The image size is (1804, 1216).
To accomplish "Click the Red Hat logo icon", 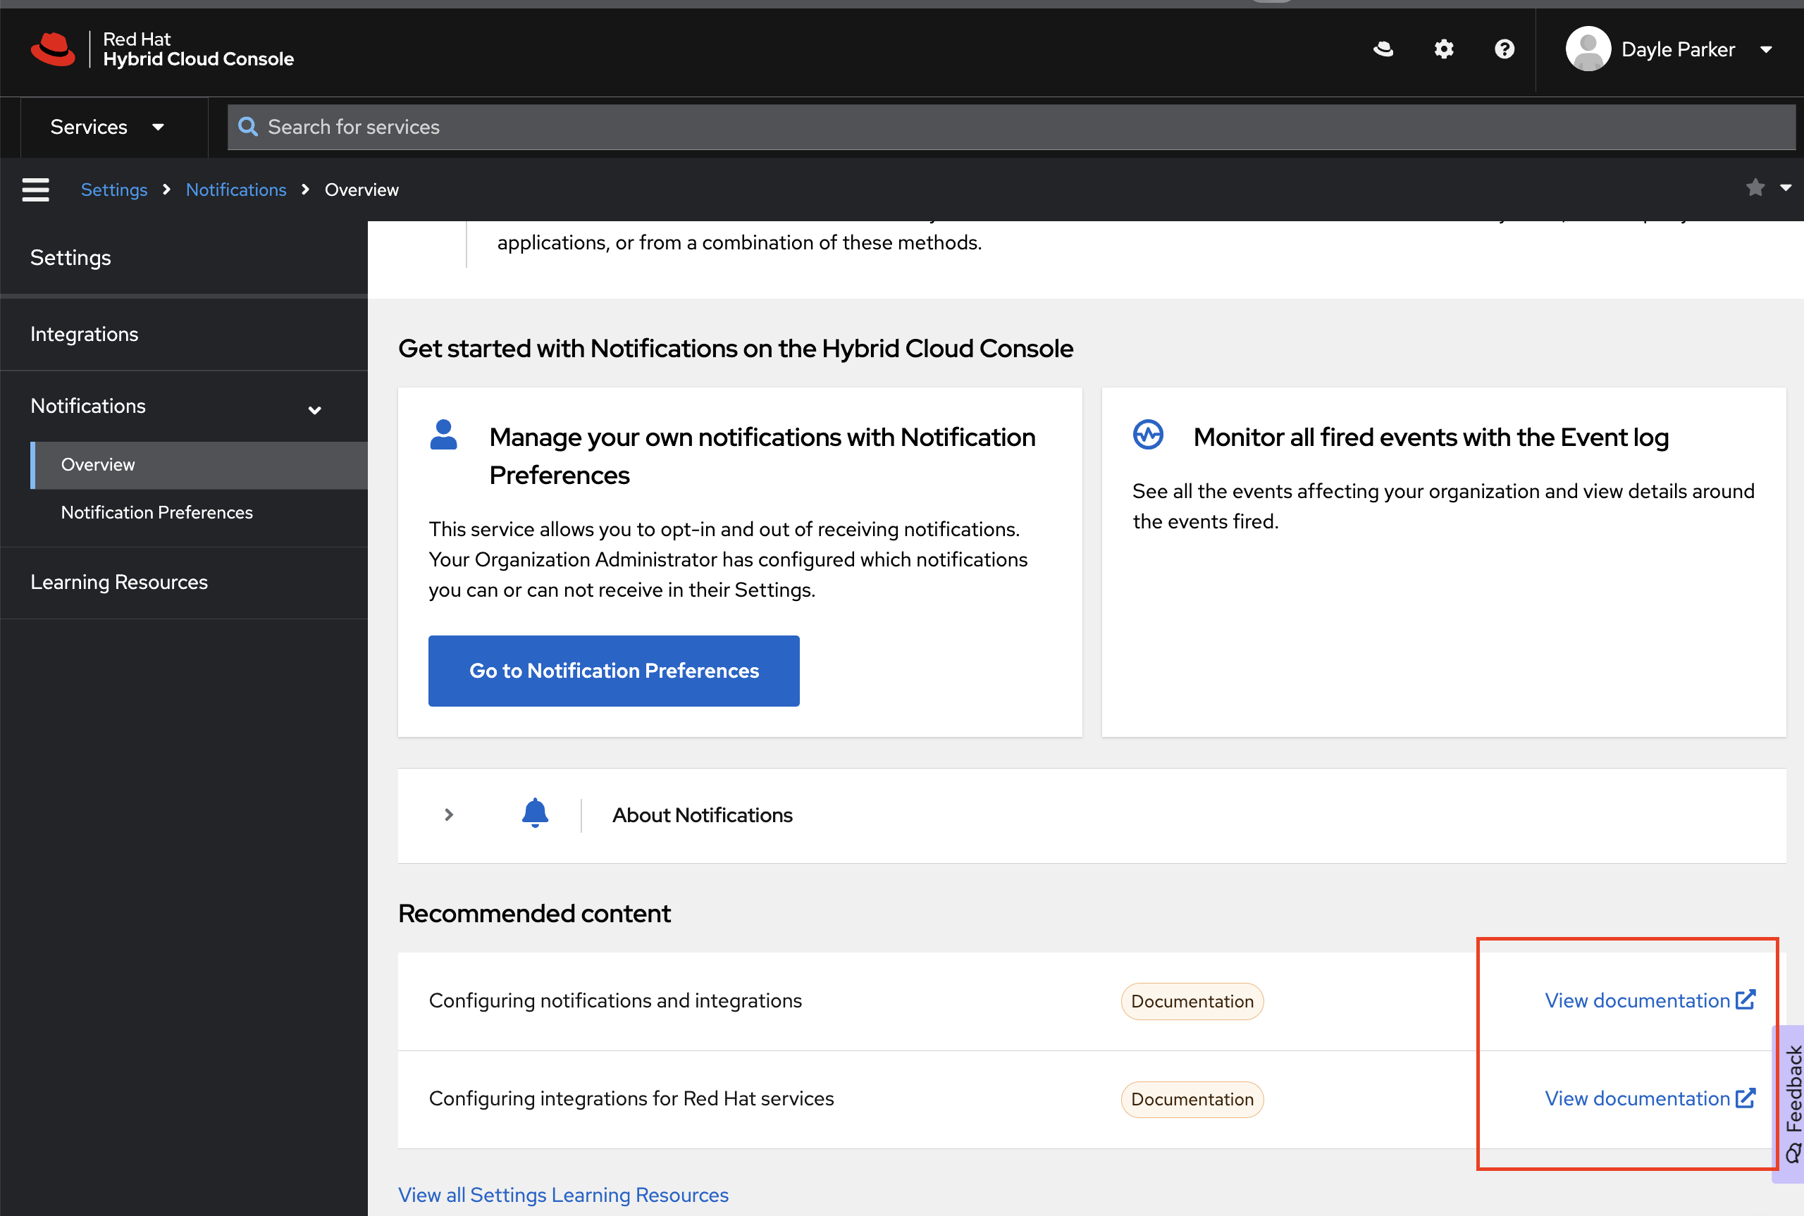I will click(53, 49).
